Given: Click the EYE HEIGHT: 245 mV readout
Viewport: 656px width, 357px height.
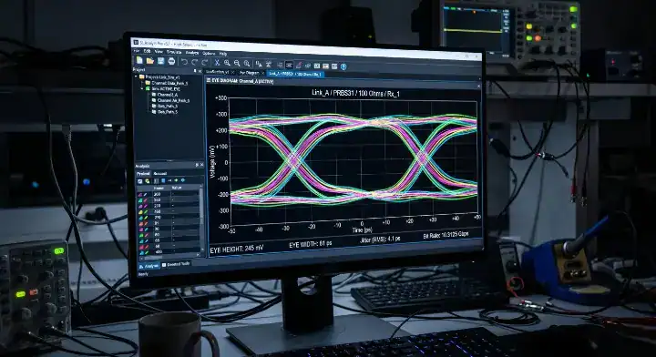Looking at the screenshot, I should pos(236,250).
